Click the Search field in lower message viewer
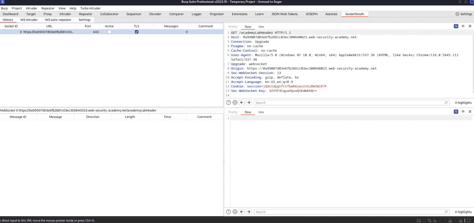This screenshot has height=223, width=474. 349,212
